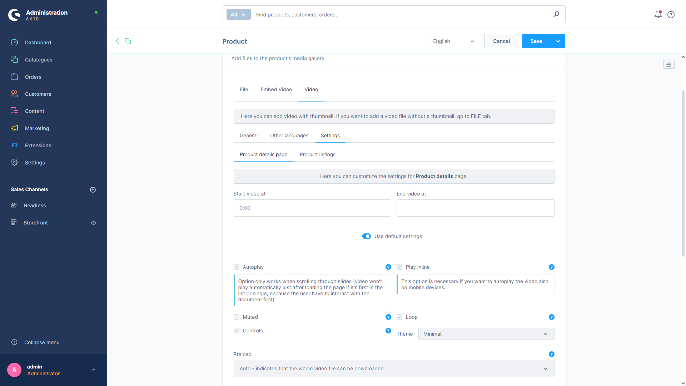Click the duplicate page icon

coord(128,40)
